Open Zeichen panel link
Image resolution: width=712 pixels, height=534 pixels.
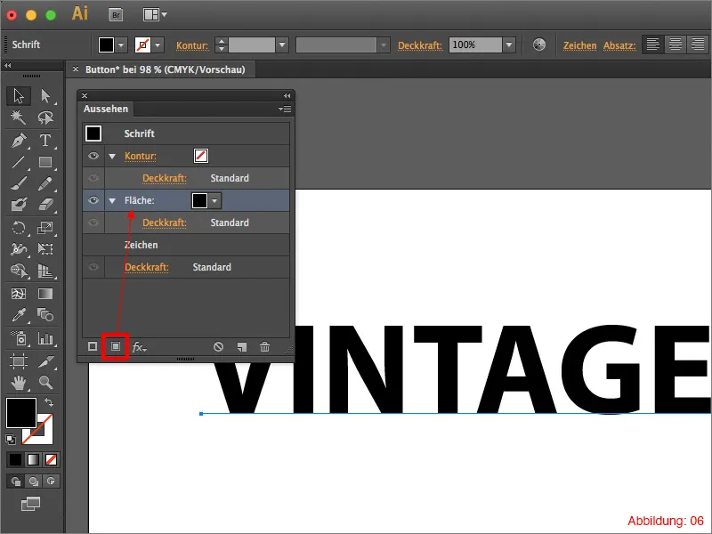580,45
